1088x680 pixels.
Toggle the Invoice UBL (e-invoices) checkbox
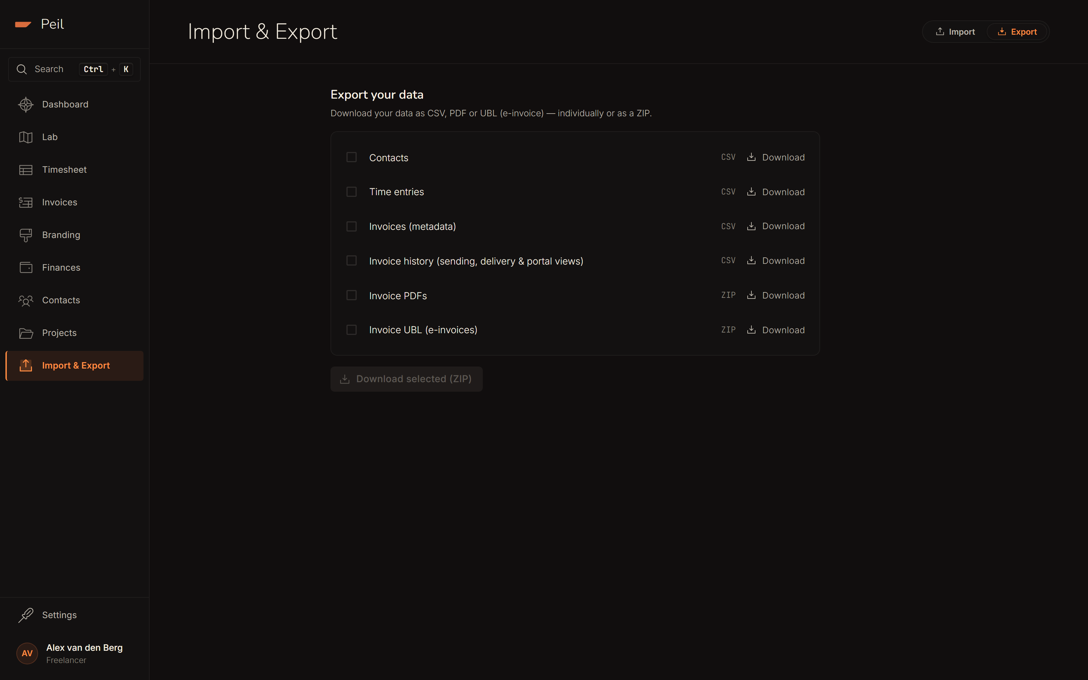click(352, 330)
